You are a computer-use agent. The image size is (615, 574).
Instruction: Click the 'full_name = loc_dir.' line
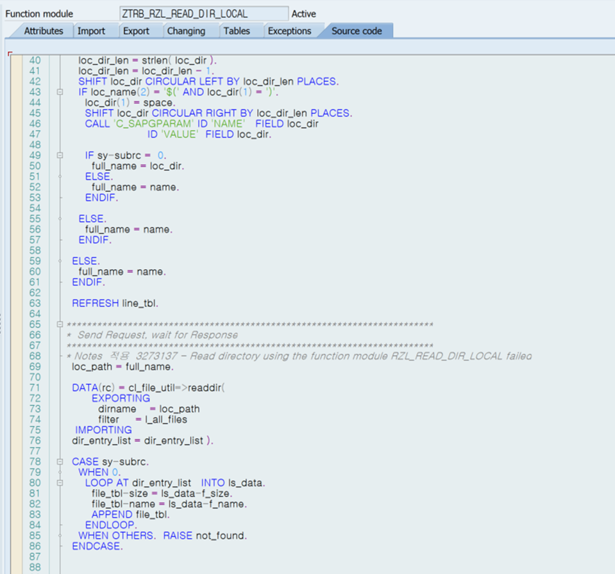[x=138, y=166]
